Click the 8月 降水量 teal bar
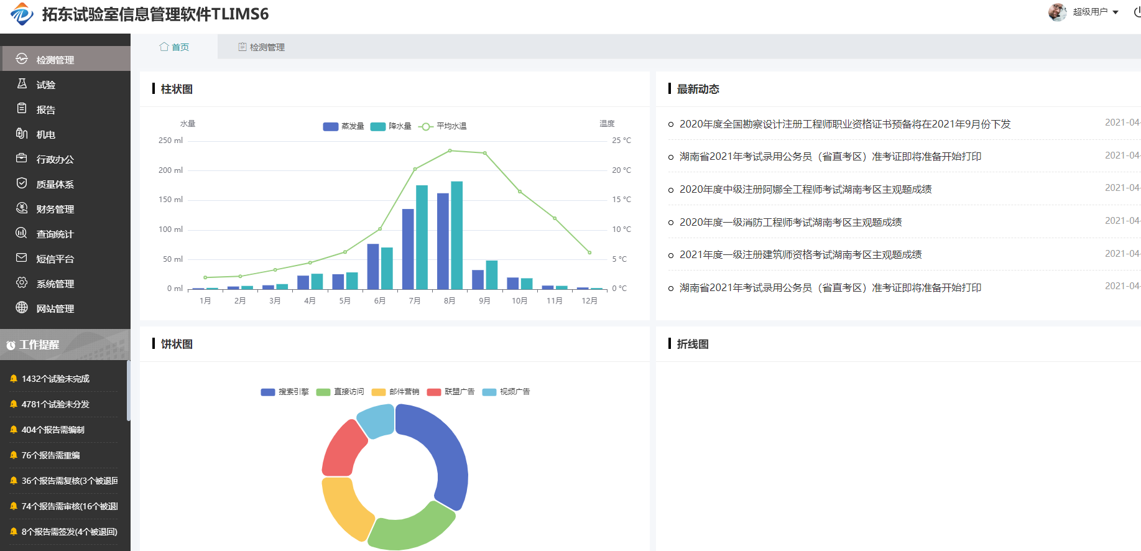 456,235
